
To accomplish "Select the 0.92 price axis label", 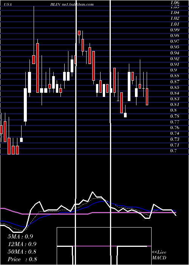I will pos(175,59).
